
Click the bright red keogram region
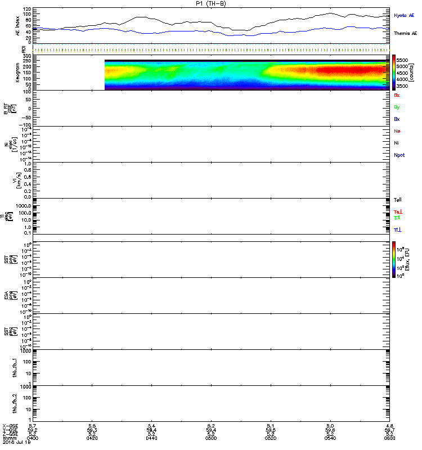tap(349, 71)
